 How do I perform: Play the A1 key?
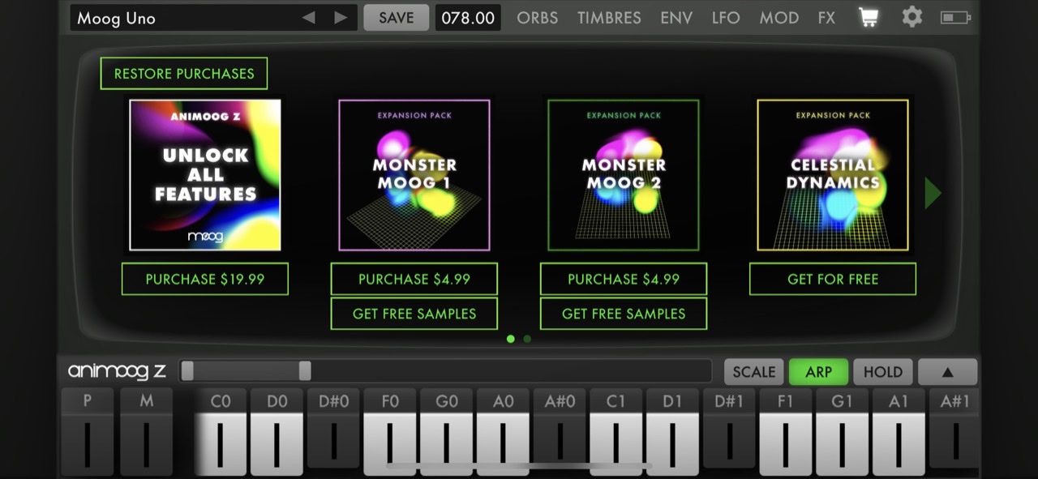click(x=899, y=432)
